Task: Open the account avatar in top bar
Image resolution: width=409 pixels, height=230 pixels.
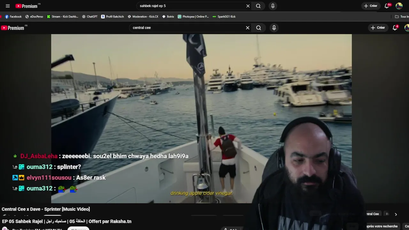Action: [399, 6]
